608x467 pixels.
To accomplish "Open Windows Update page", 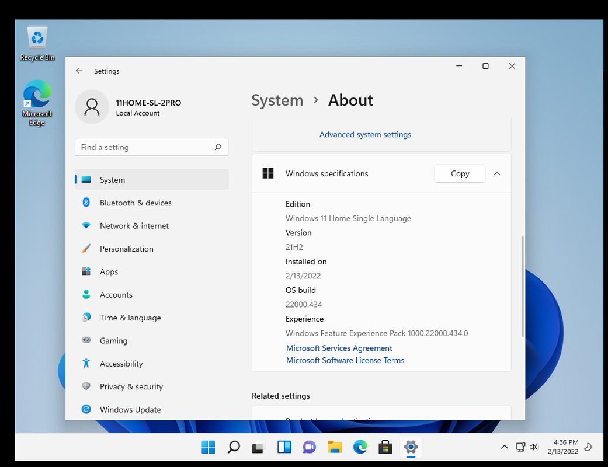I will pyautogui.click(x=152, y=409).
